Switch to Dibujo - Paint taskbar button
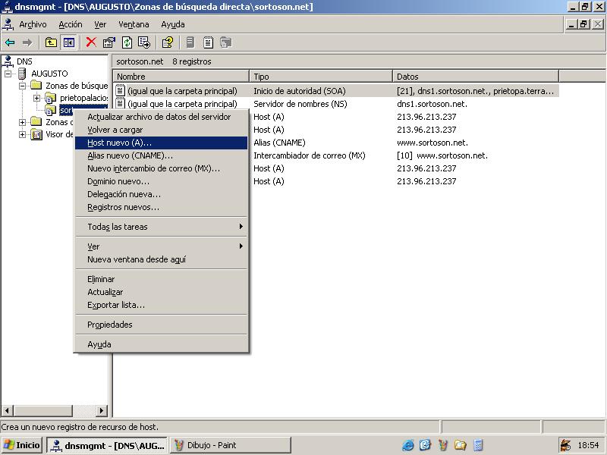 point(231,445)
